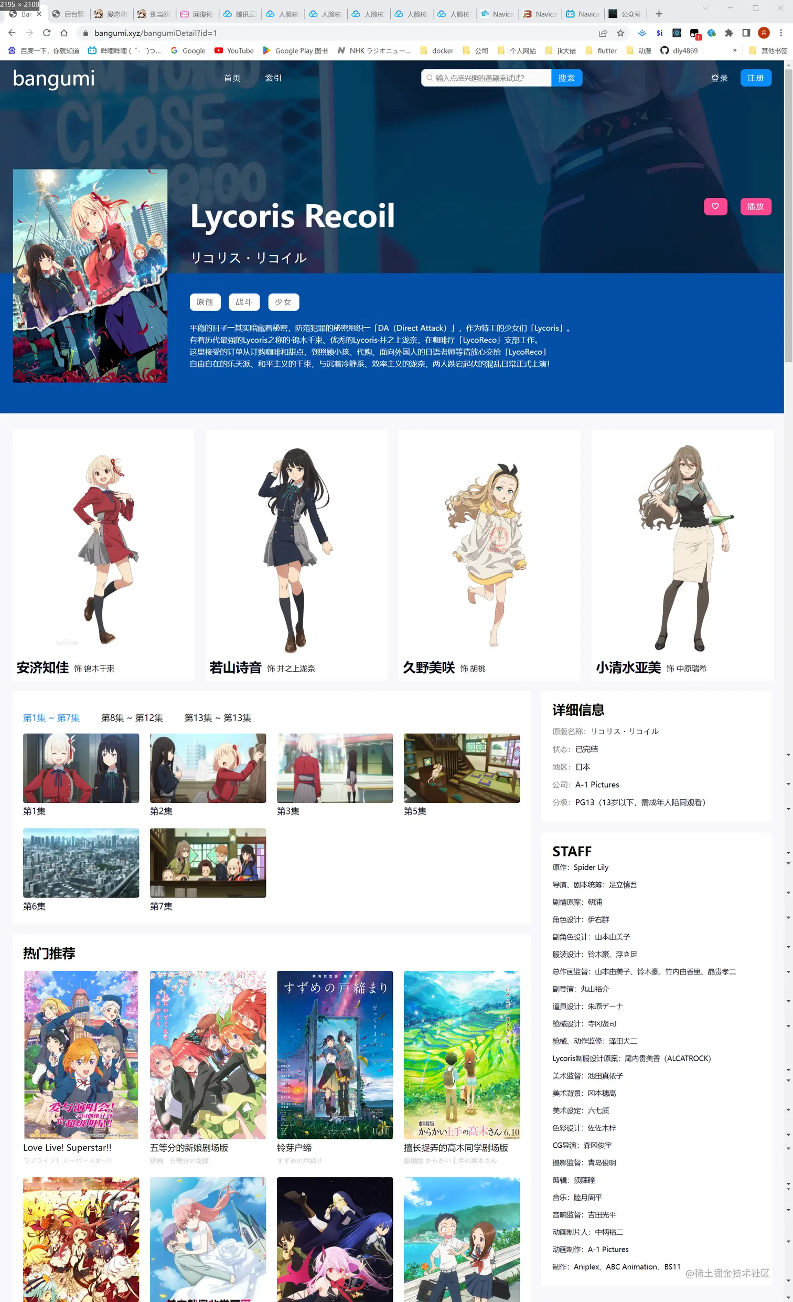The height and width of the screenshot is (1302, 793).
Task: Expand the flutter bookmark folder
Action: 601,51
